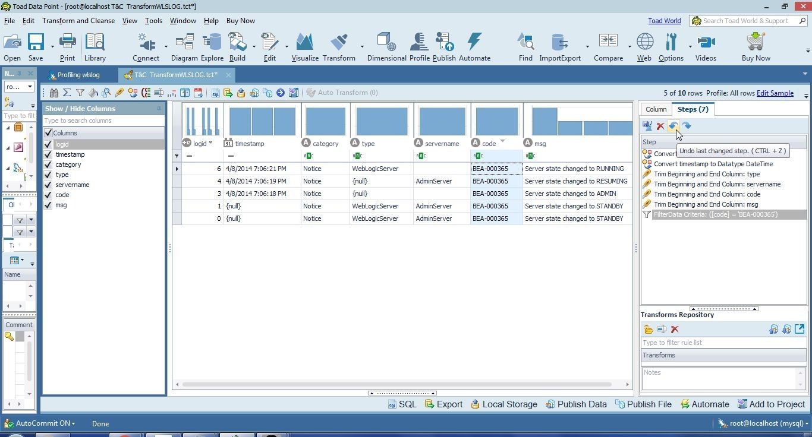Uncheck the timestamp column checkbox

(x=48, y=154)
